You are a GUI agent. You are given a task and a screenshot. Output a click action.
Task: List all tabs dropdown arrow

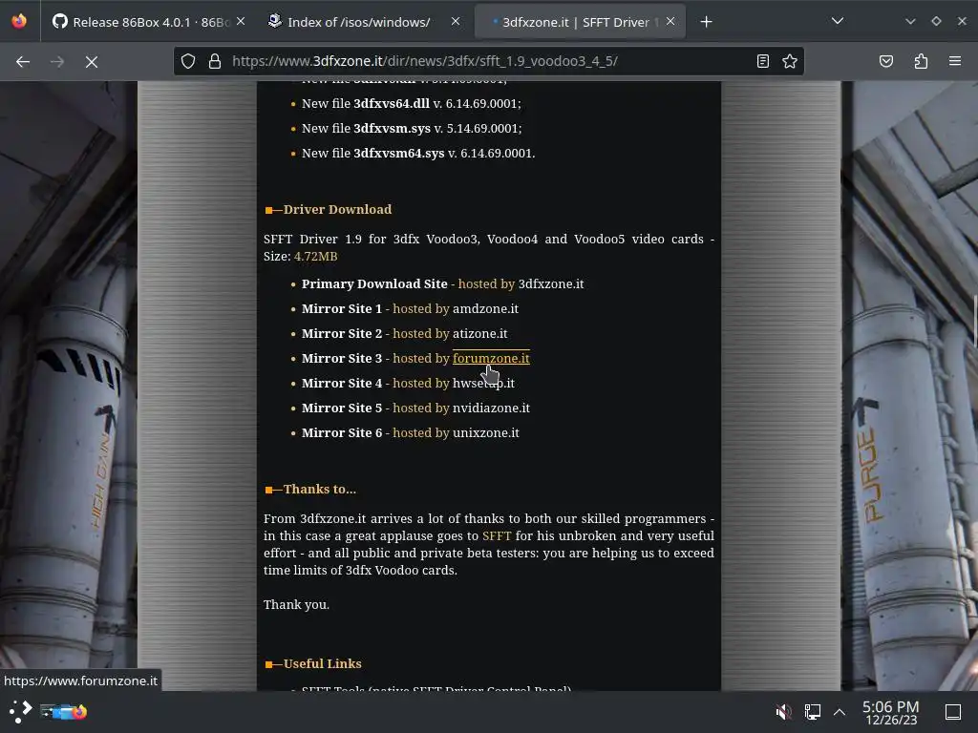pyautogui.click(x=837, y=21)
